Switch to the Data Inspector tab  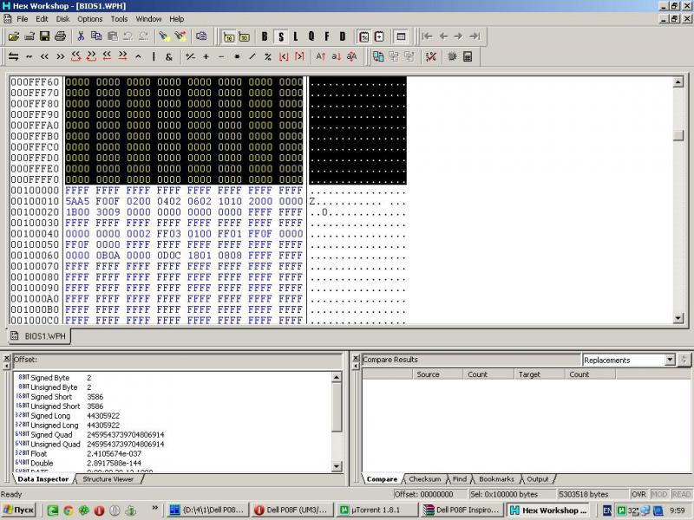[x=43, y=479]
